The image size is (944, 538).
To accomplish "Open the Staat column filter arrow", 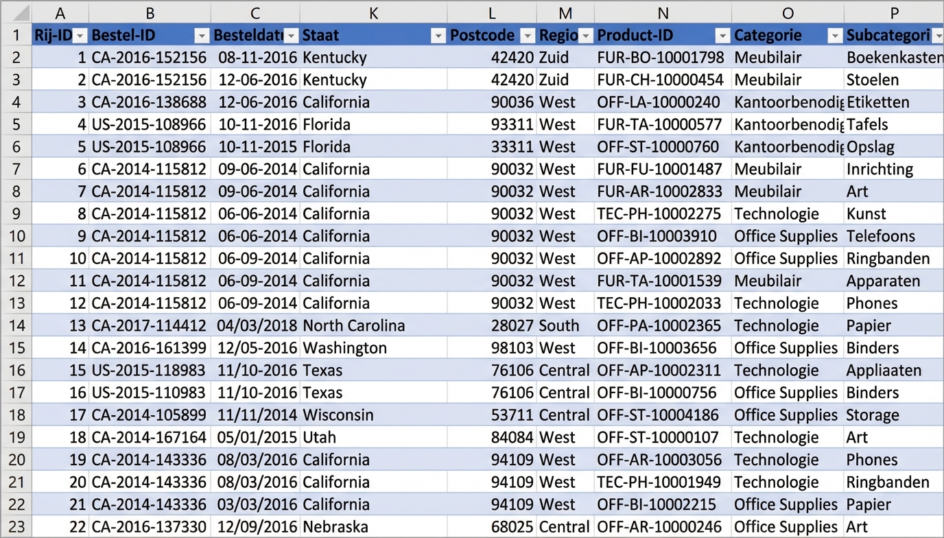I will click(x=438, y=36).
